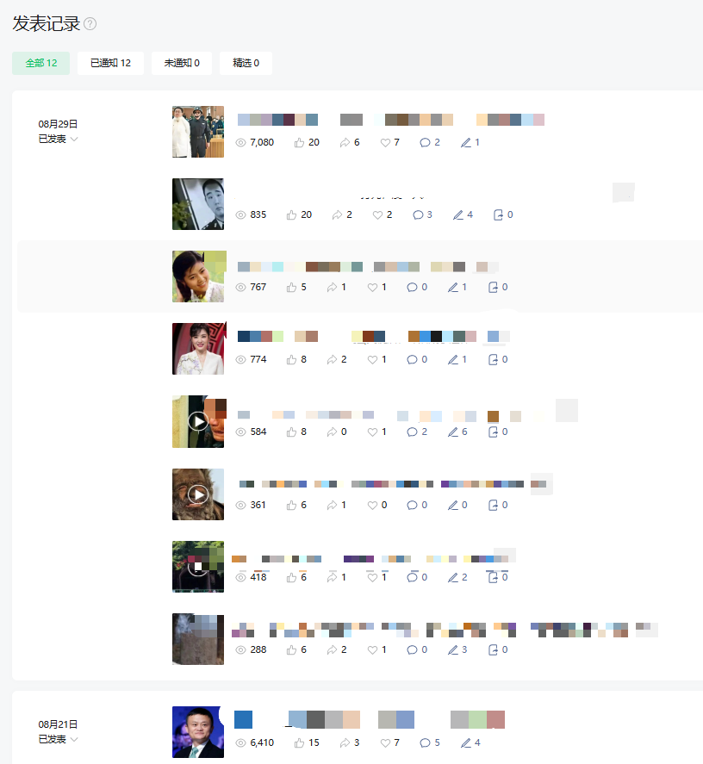Click the heart icon in the 767-view row
The image size is (703, 764).
pyautogui.click(x=372, y=288)
